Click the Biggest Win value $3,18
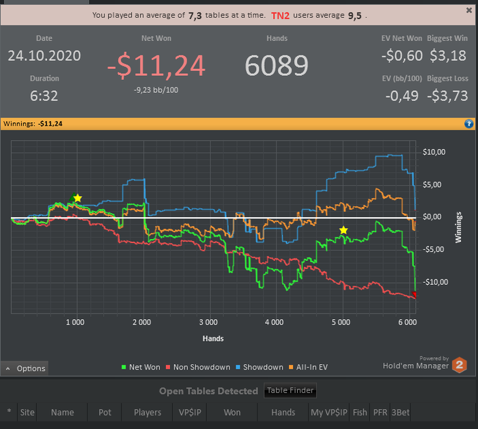The image size is (478, 429). click(x=448, y=56)
